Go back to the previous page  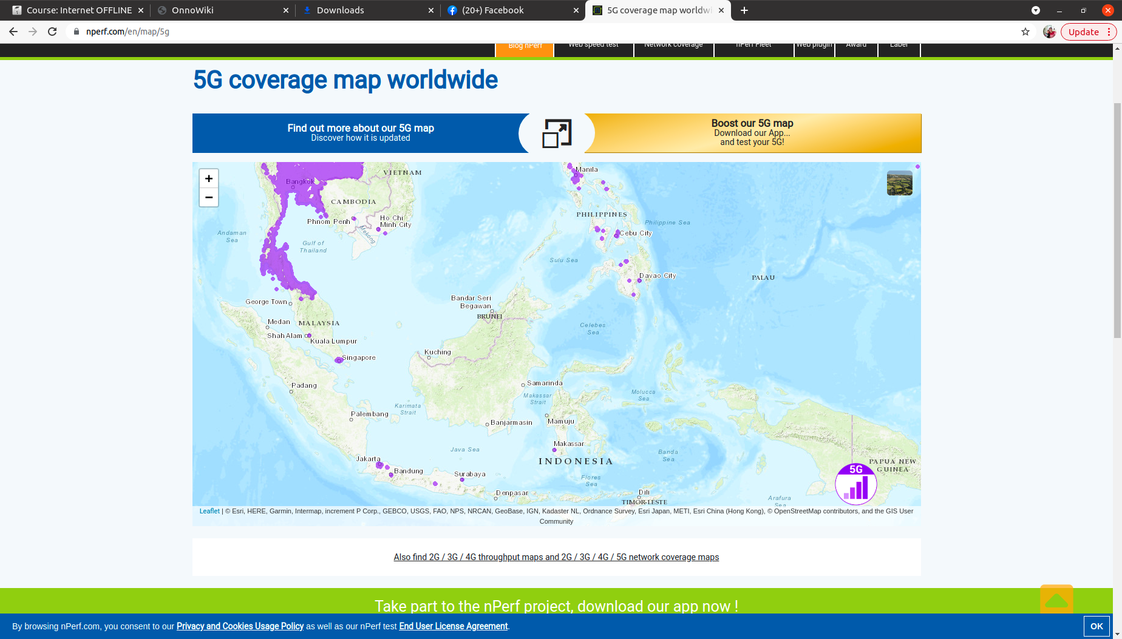point(13,32)
